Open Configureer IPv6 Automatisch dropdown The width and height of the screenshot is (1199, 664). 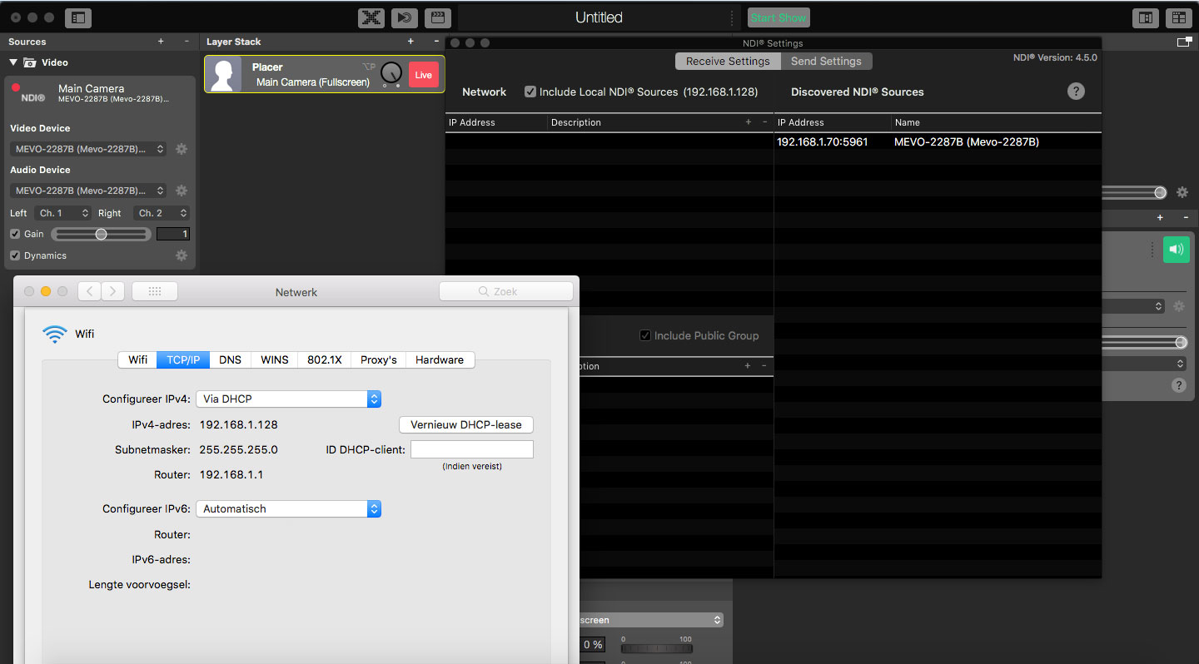click(x=288, y=508)
